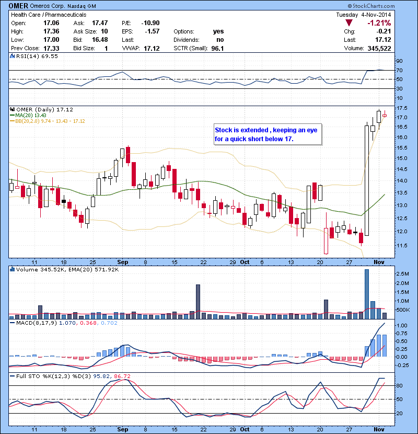Screen dimensions: 418x434
Task: Click the Ask price 17.47
Action: 100,23
